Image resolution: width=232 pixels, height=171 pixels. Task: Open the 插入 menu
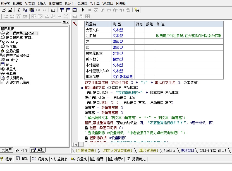click(42, 4)
